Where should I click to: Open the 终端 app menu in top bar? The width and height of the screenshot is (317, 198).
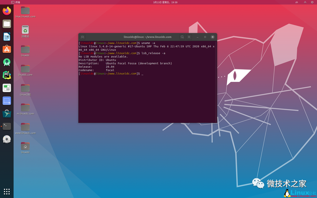(16, 2)
